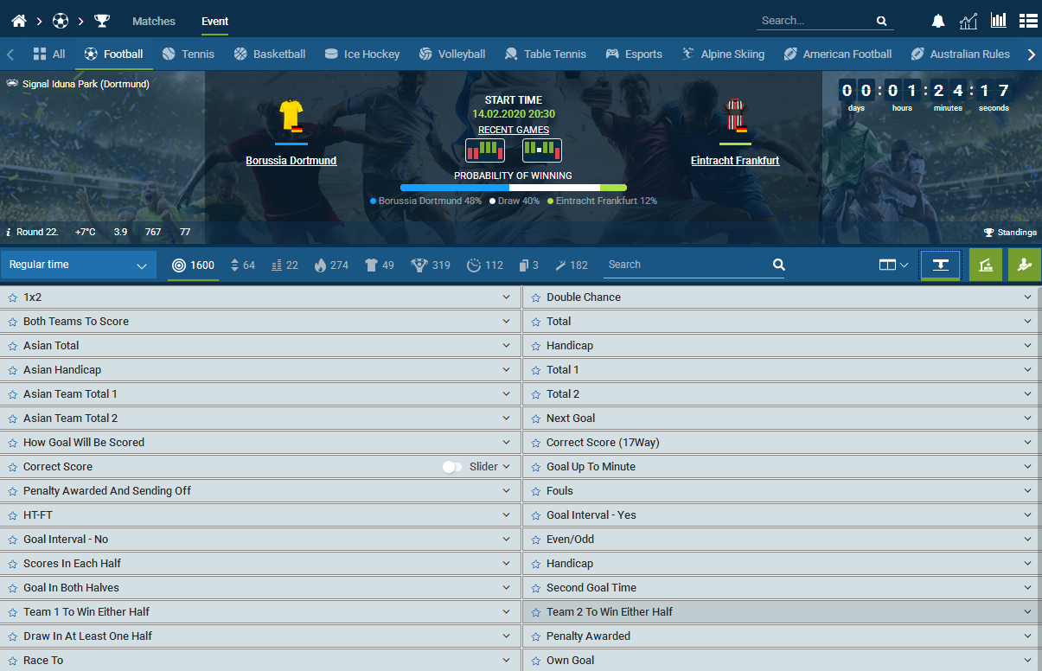This screenshot has width=1042, height=671.
Task: Expand Correct Score (17Way) chevron
Action: [x=1028, y=443]
